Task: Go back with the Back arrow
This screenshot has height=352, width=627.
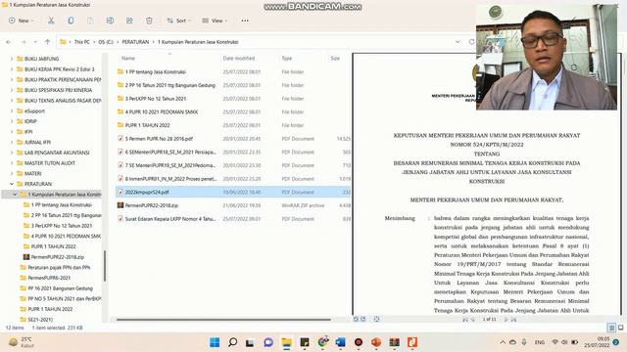Action: (9, 42)
